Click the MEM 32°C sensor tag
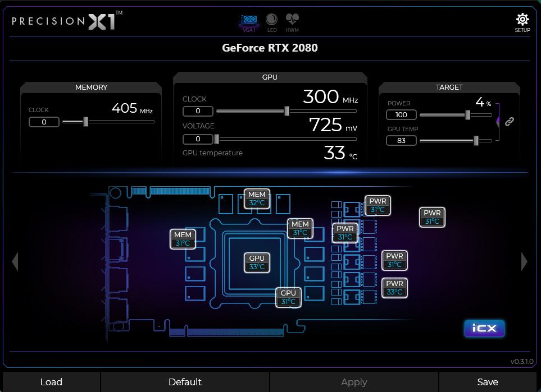Viewport: 541px width, 392px height. click(257, 199)
